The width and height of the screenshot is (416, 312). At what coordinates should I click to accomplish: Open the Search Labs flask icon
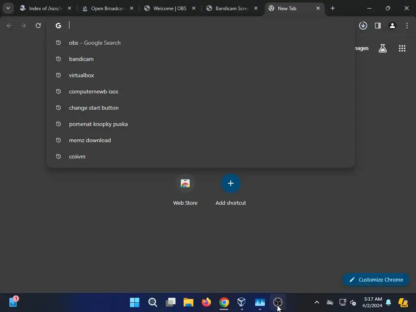[383, 48]
